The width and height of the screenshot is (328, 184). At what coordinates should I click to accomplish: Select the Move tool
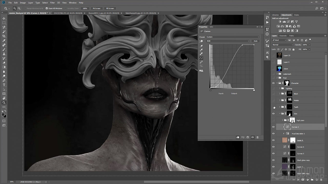click(x=4, y=18)
